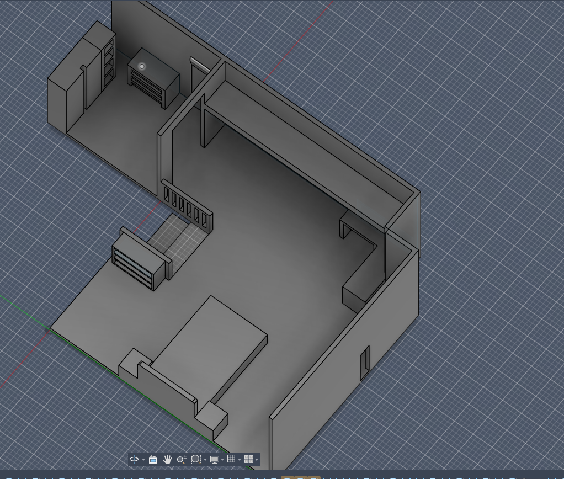Open the Orbit type dropdown arrow
The height and width of the screenshot is (479, 564).
click(x=143, y=460)
